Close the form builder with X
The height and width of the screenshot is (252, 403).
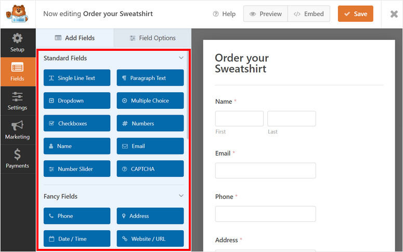point(394,14)
